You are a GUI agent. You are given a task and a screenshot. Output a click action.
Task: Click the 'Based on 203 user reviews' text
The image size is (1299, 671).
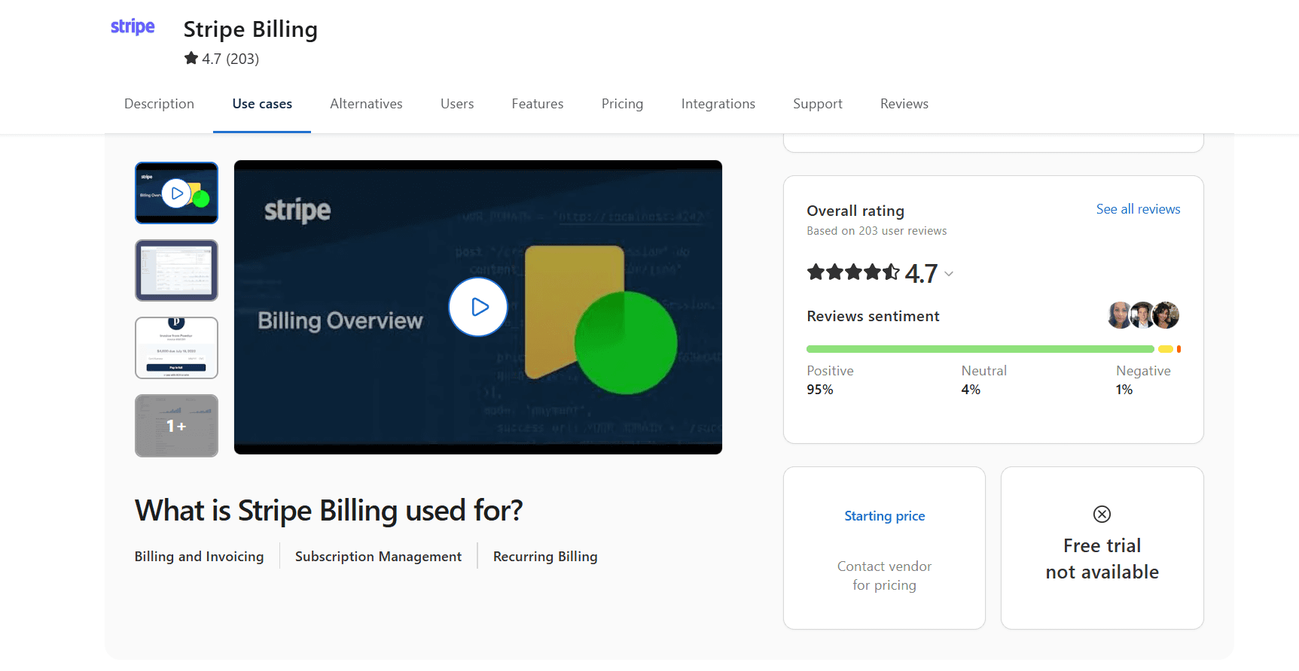click(x=877, y=231)
